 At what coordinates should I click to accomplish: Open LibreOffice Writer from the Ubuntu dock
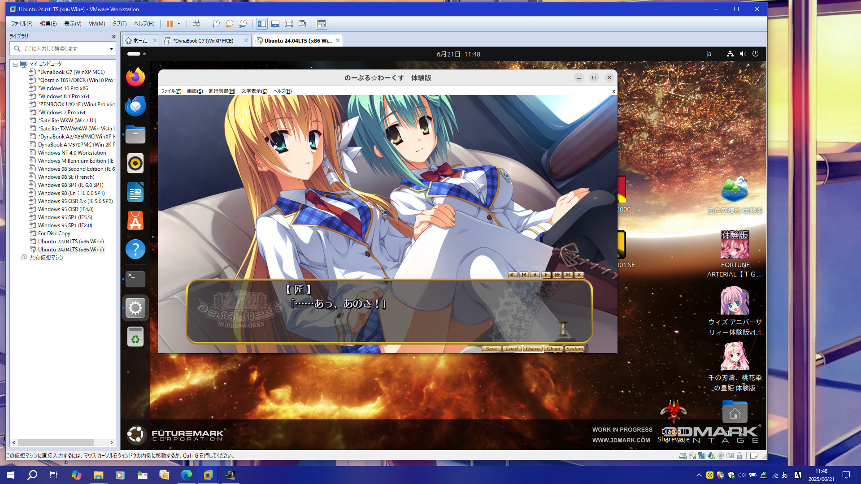click(x=135, y=192)
